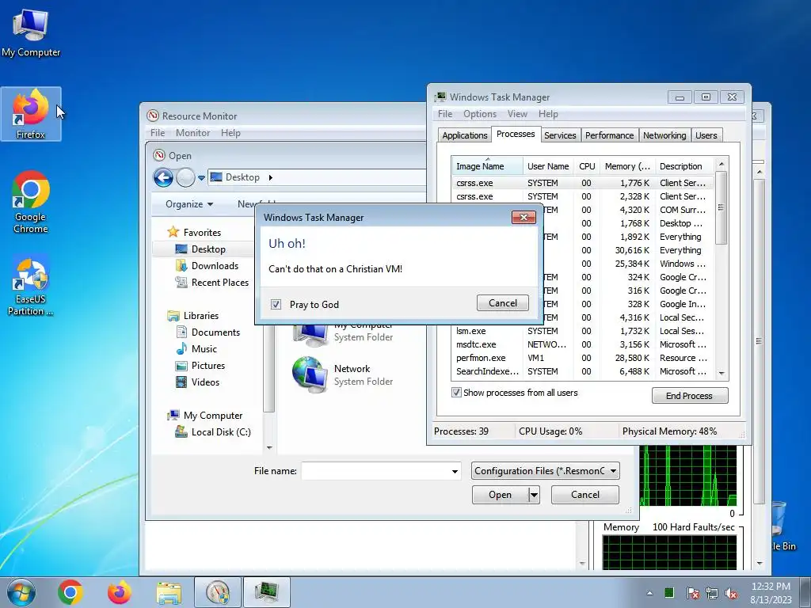Viewport: 811px width, 608px height.
Task: Open Task Manager File menu
Action: (x=445, y=114)
